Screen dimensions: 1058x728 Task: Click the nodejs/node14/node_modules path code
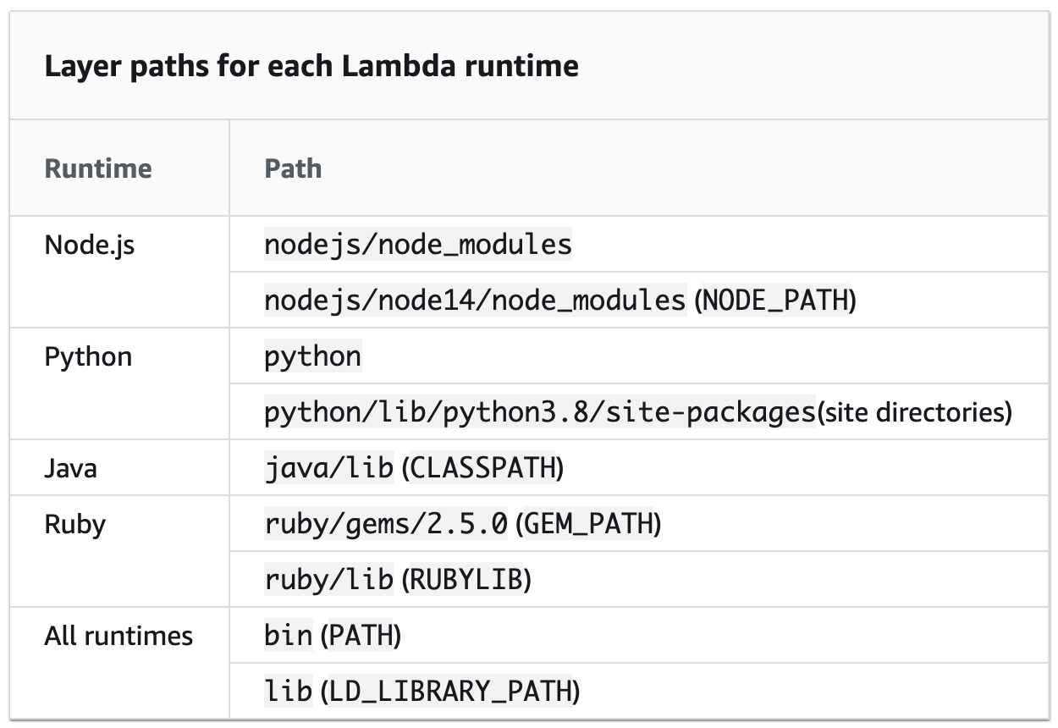[x=474, y=300]
